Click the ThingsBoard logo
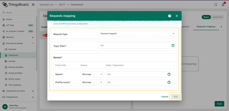The image size is (229, 111). 15,5
